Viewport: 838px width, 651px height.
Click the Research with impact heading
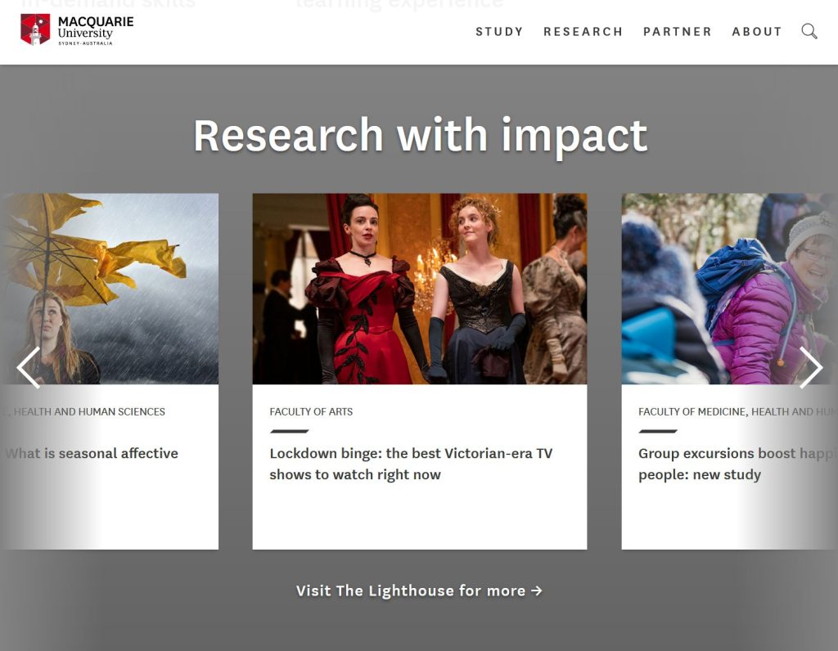[420, 136]
